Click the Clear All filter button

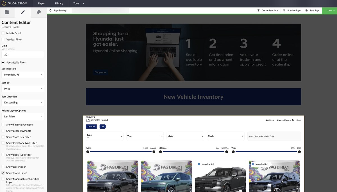(91, 126)
